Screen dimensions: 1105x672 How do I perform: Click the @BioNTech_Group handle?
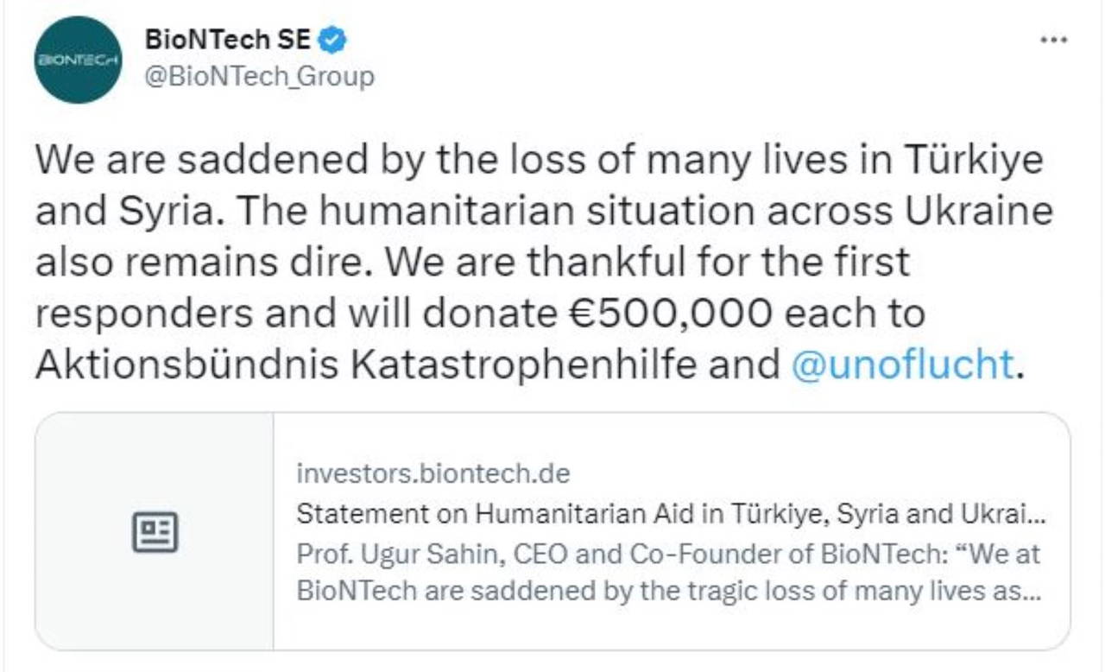tap(260, 77)
